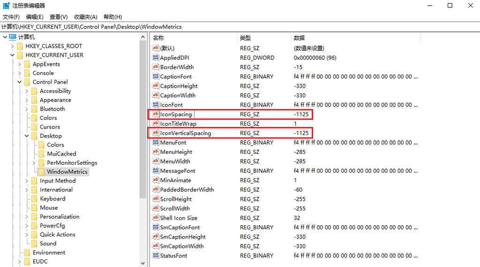Expand the Input Method key
480x267 pixels.
click(27, 181)
